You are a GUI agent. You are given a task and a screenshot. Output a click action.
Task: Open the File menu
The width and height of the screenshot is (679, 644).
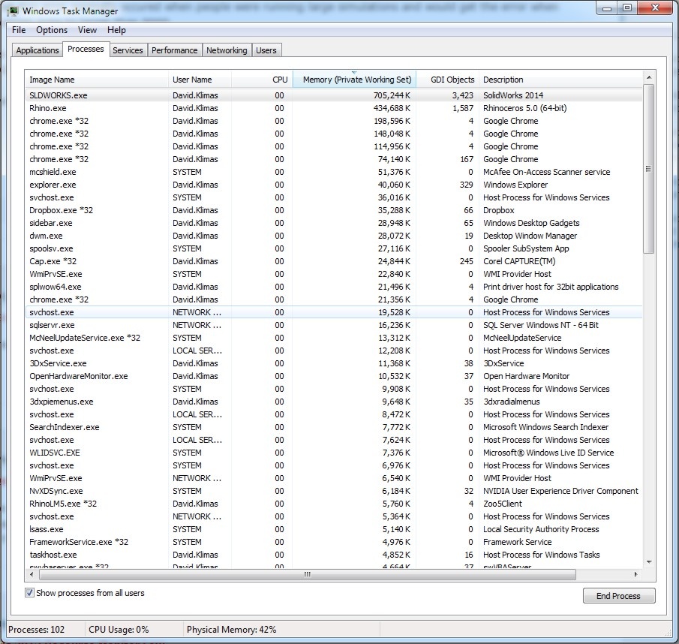[19, 30]
